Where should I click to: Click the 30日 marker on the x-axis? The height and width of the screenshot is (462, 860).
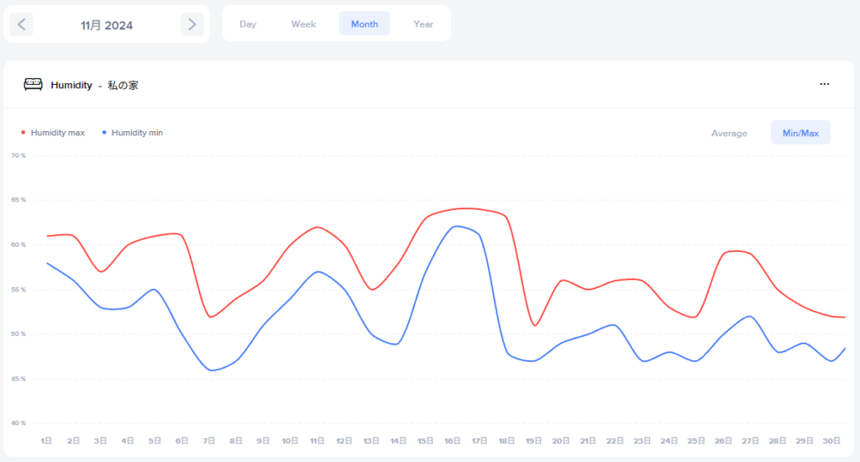[831, 440]
